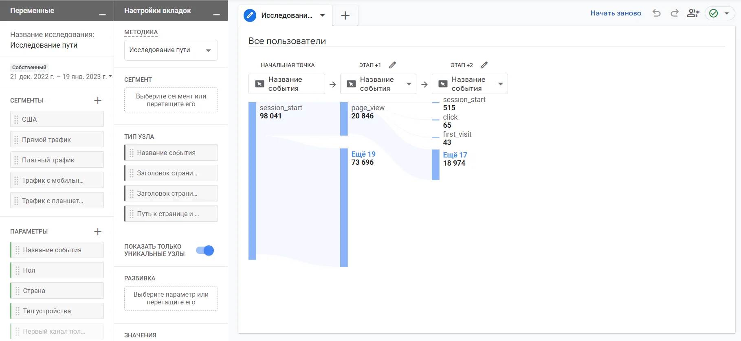Expand the Ещё 19 nodes link

point(363,154)
